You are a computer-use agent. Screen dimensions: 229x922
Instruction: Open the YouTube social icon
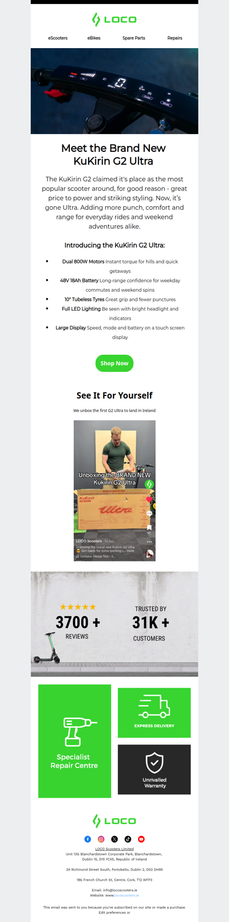tap(141, 839)
